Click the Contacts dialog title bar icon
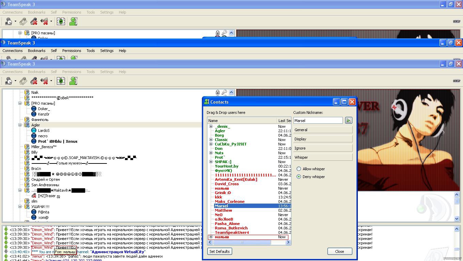The height and width of the screenshot is (261, 463). (206, 102)
